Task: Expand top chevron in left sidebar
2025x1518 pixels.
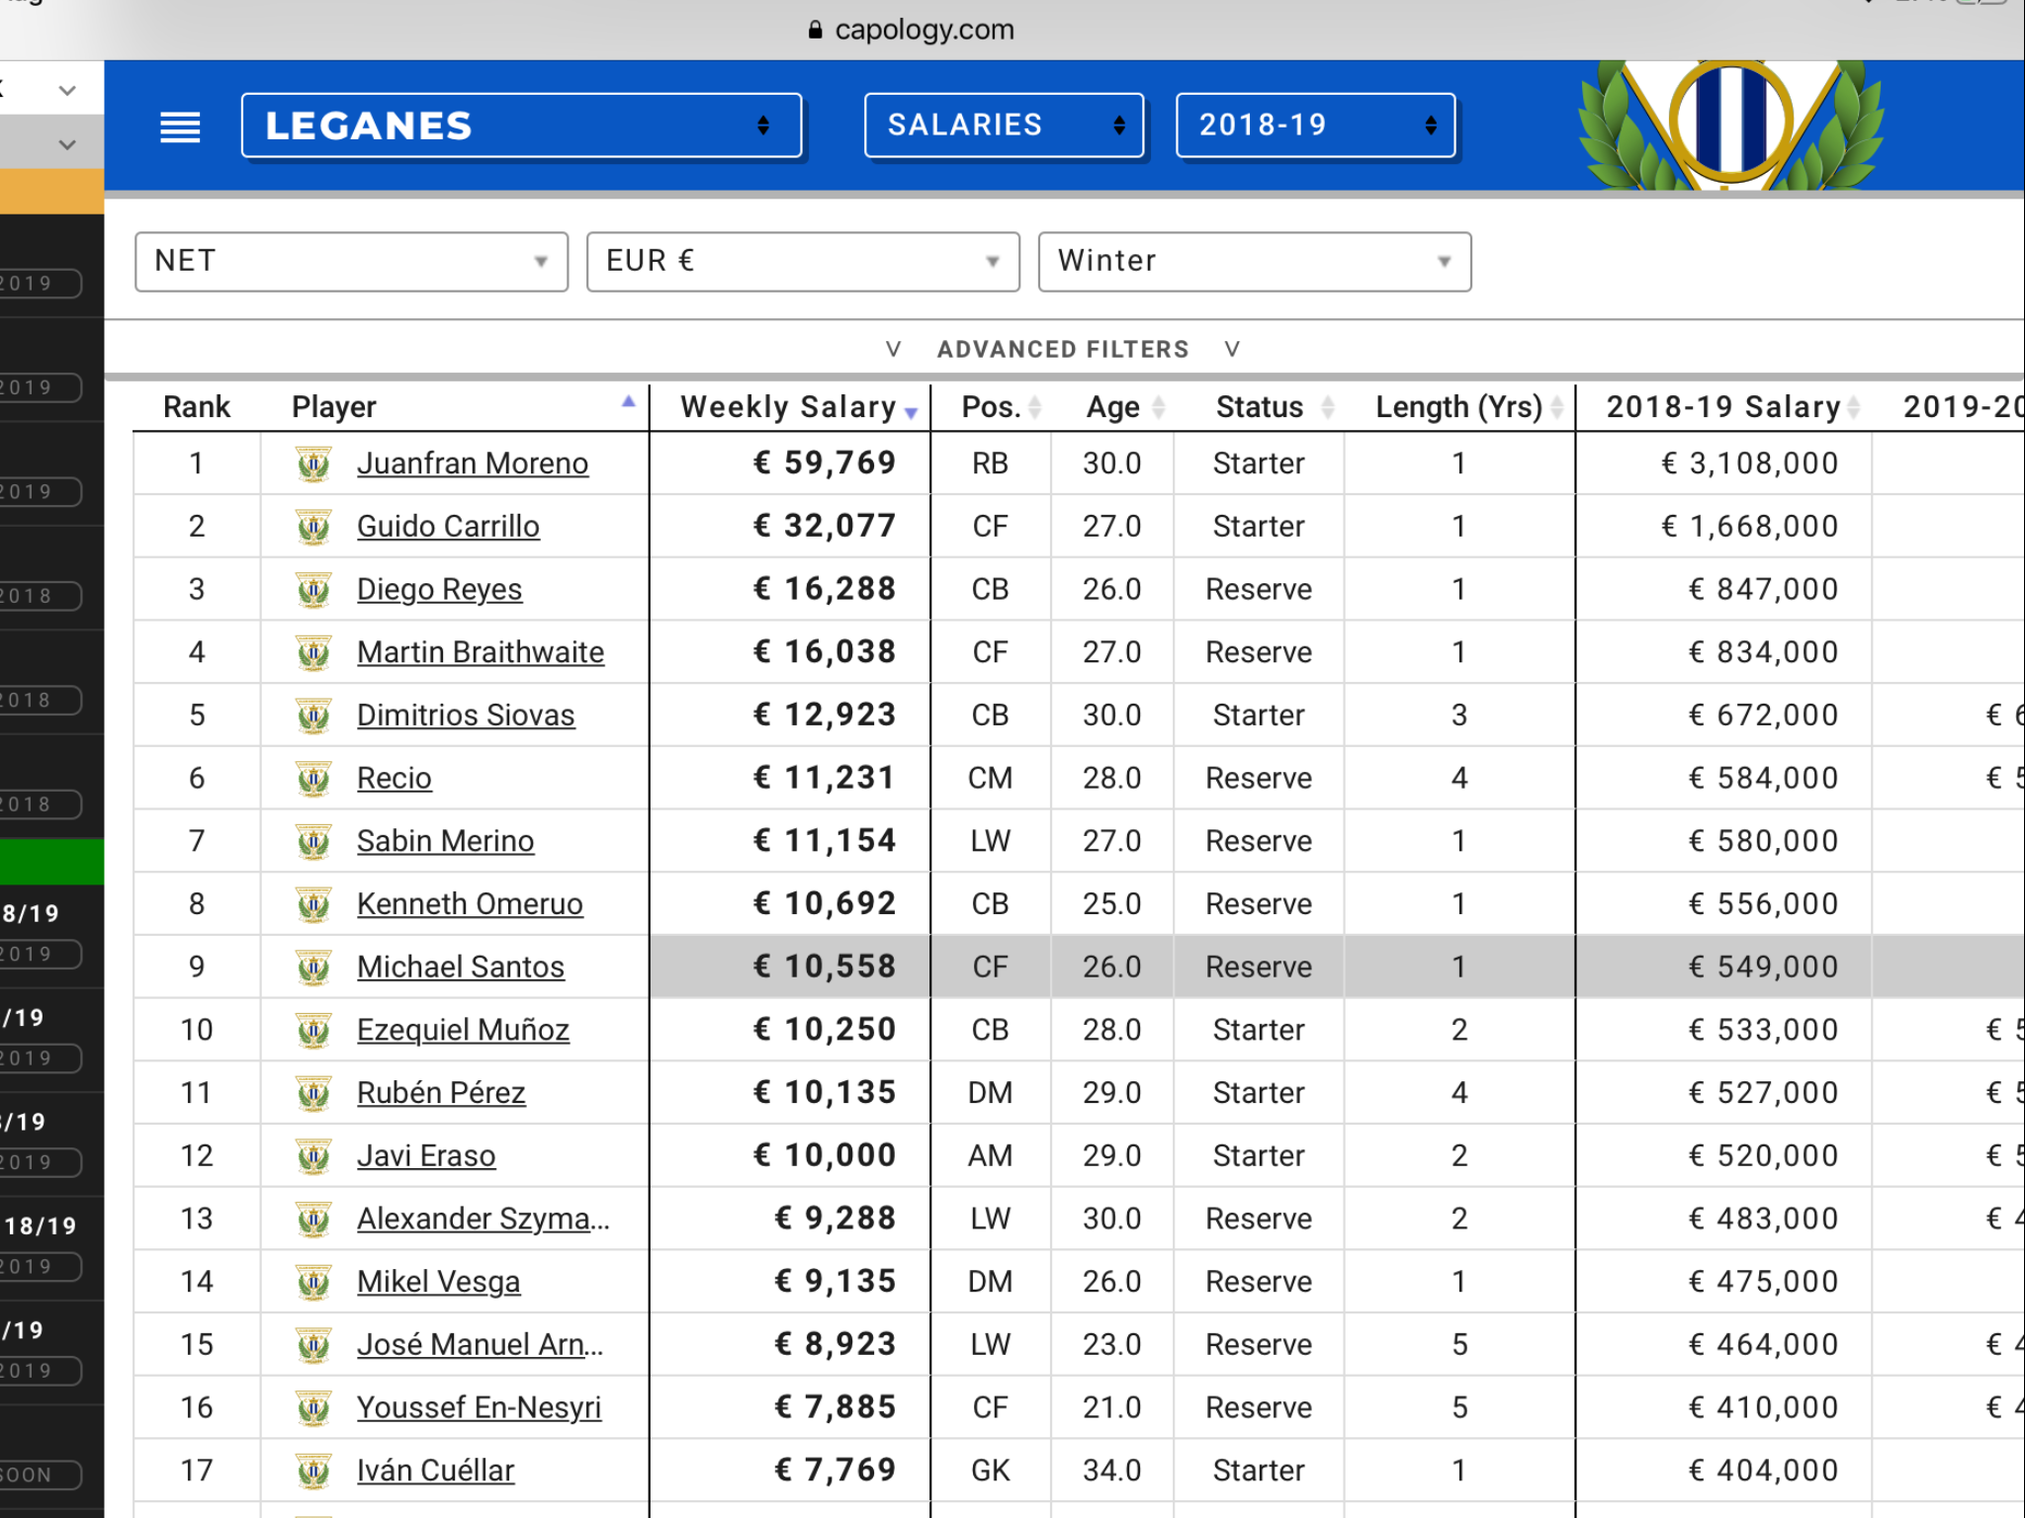Action: [67, 91]
